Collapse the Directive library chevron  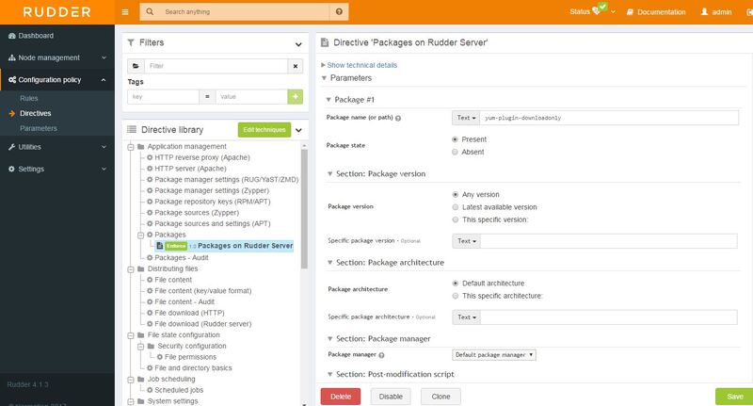298,130
